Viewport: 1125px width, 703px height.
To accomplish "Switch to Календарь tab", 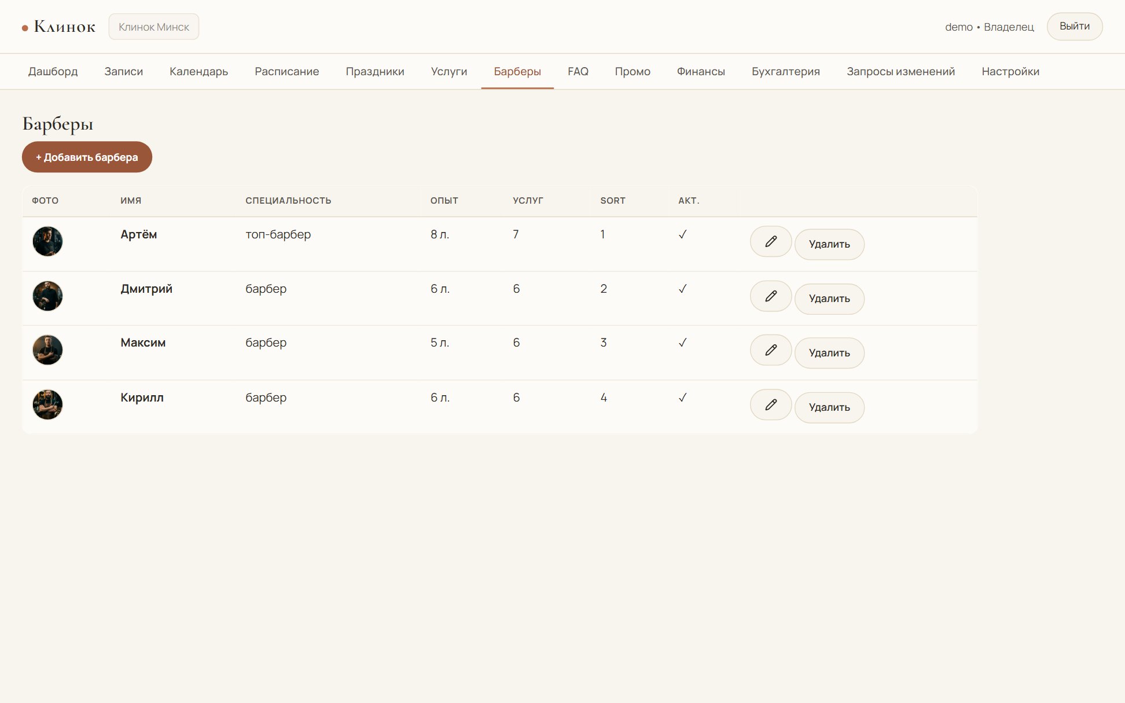I will point(198,71).
